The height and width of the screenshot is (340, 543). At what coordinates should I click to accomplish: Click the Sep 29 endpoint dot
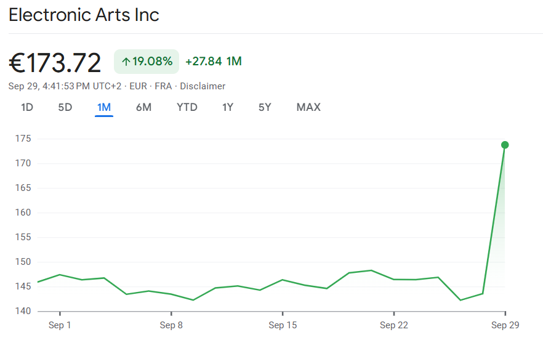(x=505, y=145)
